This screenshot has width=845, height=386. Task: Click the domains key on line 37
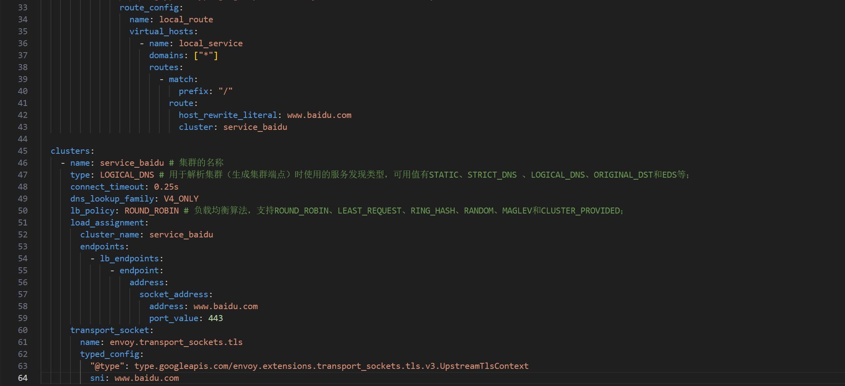click(x=167, y=55)
